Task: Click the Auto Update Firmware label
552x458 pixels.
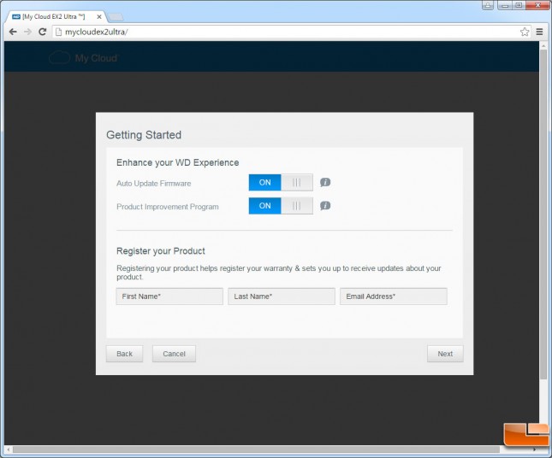Action: (x=153, y=183)
